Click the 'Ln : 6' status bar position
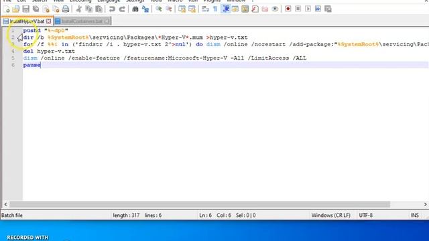Image resolution: width=429 pixels, height=241 pixels. click(205, 216)
